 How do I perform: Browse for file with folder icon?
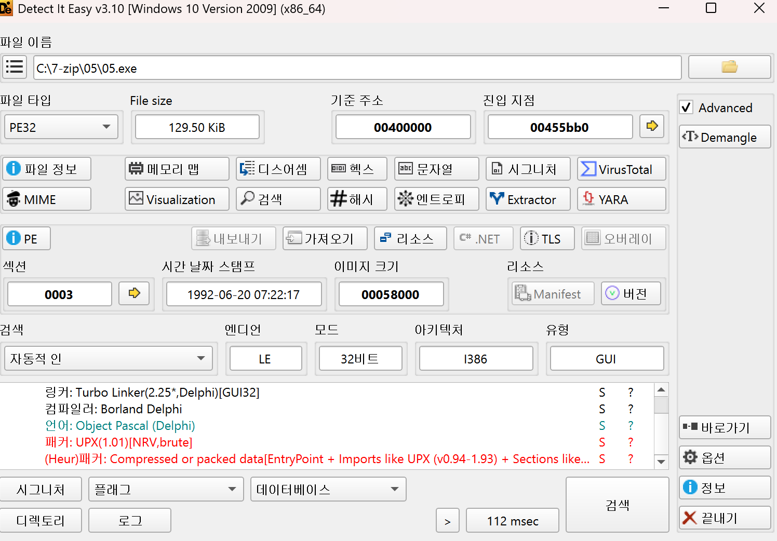click(x=729, y=67)
